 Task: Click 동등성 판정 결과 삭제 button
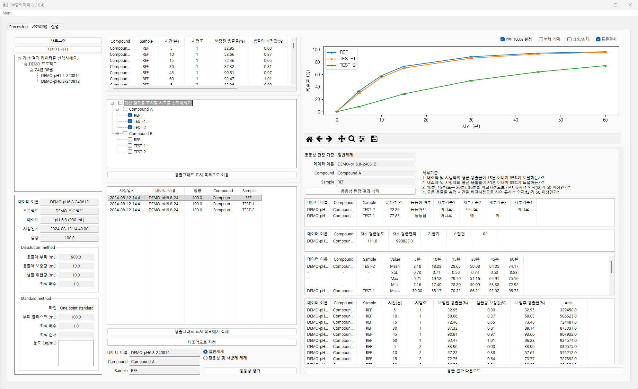click(x=360, y=191)
